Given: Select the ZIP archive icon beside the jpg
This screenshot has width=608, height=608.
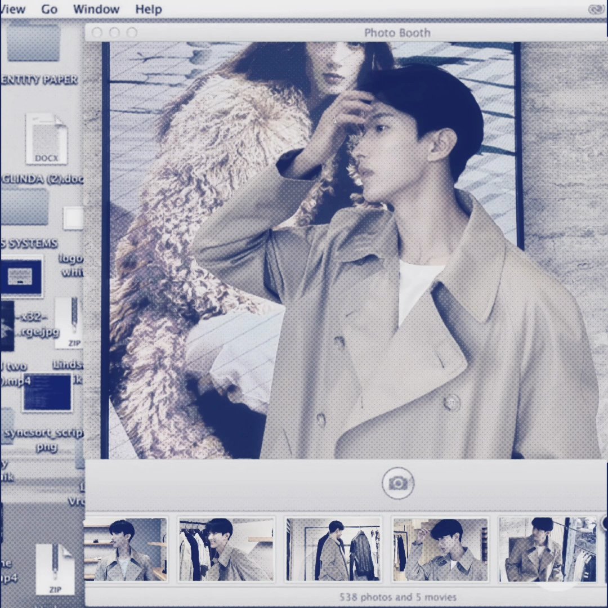Looking at the screenshot, I should coord(70,323).
